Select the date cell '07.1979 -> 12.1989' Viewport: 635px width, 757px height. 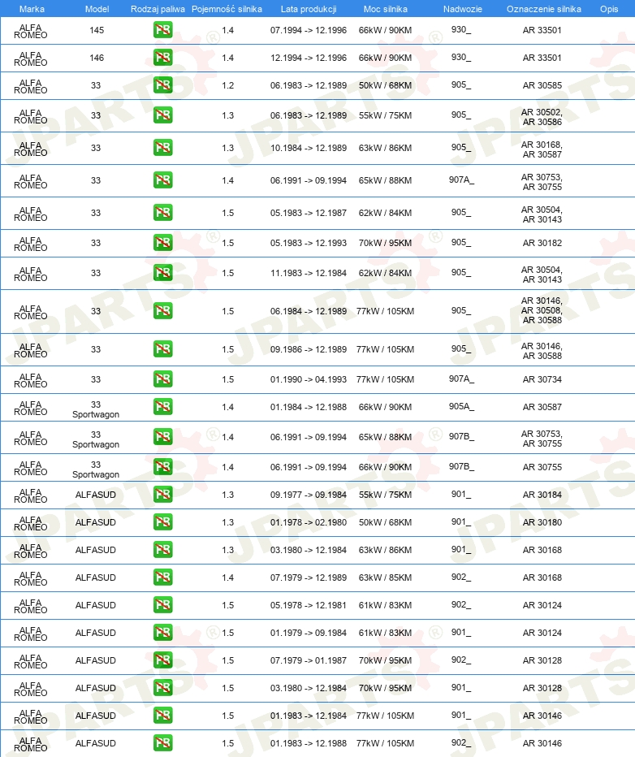coord(309,577)
